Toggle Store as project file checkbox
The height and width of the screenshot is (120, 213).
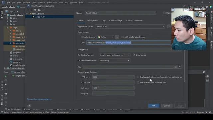(164, 13)
